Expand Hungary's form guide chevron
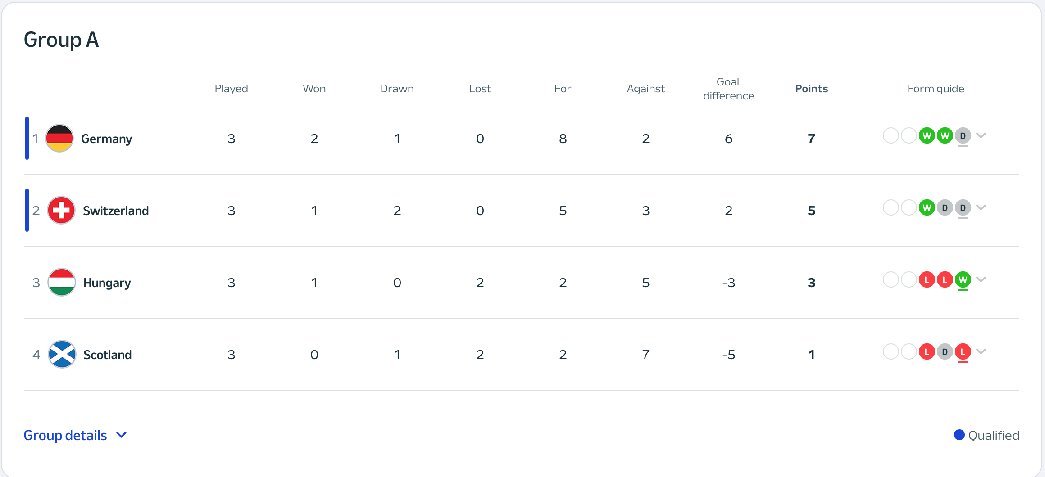The image size is (1045, 477). point(981,279)
